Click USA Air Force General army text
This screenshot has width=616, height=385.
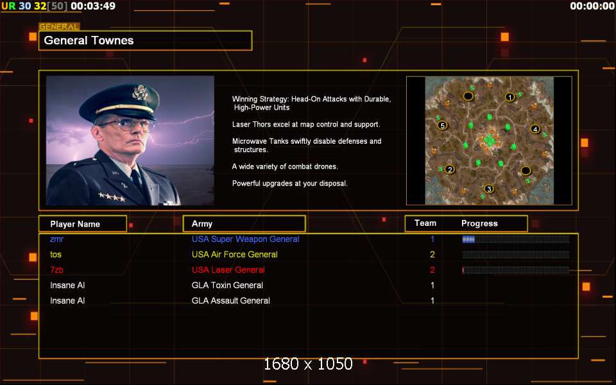(235, 255)
